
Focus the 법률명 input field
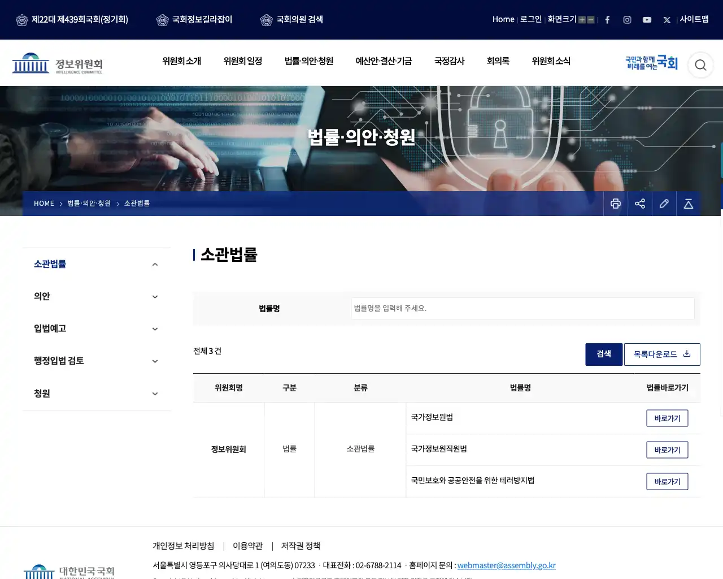[522, 309]
